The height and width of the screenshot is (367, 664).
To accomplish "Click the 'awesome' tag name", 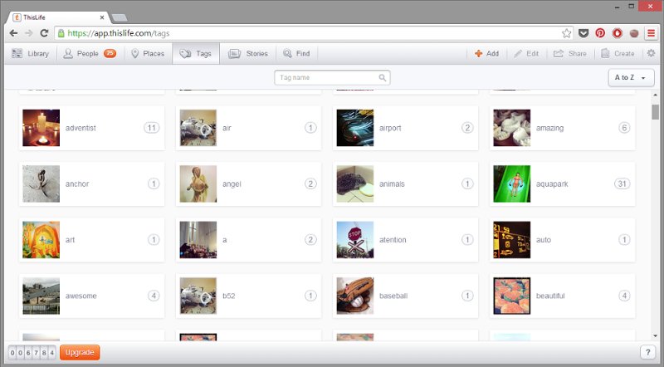I will pos(81,296).
